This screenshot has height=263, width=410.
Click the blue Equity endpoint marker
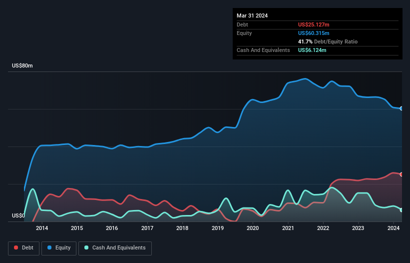pos(401,108)
